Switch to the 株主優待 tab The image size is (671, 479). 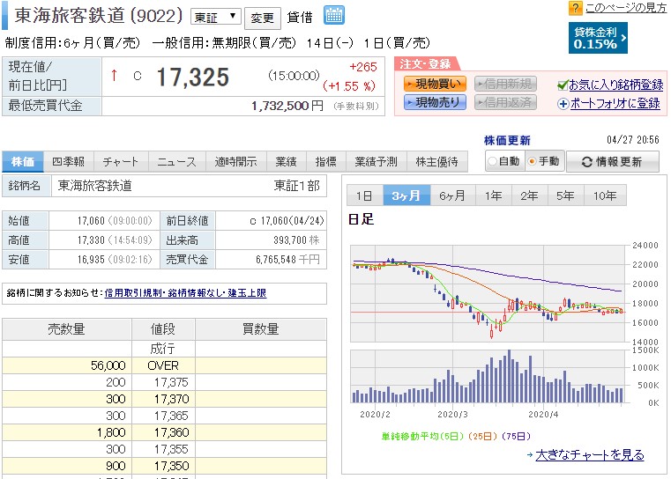437,161
